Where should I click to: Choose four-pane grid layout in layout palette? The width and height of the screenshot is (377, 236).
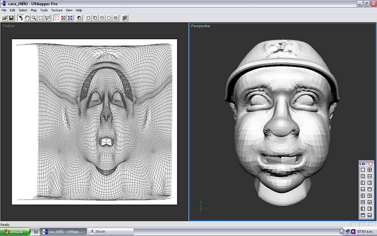(370, 170)
